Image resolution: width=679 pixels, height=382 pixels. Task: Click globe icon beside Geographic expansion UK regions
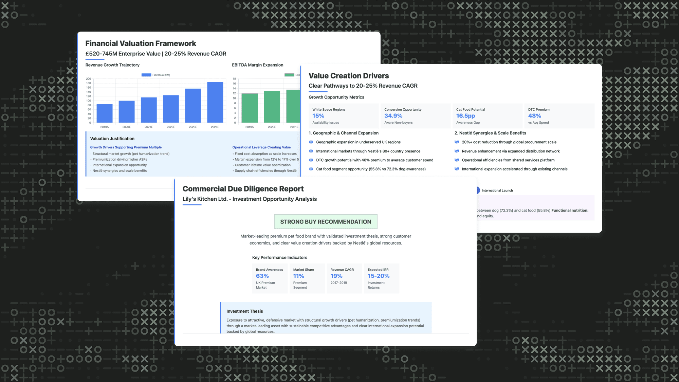click(x=311, y=142)
